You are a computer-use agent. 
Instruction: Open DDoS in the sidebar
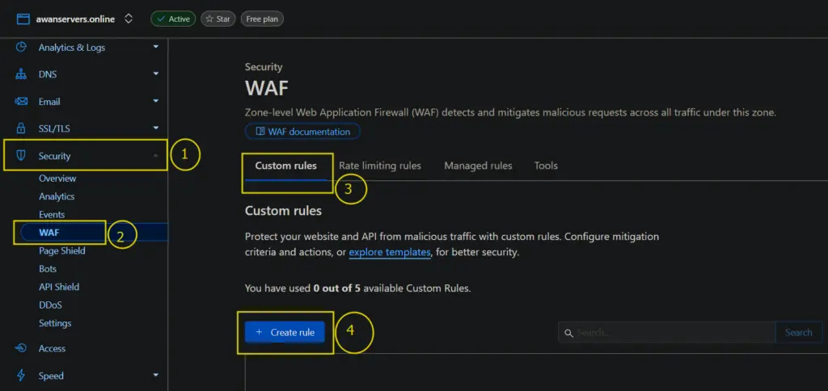tap(50, 305)
